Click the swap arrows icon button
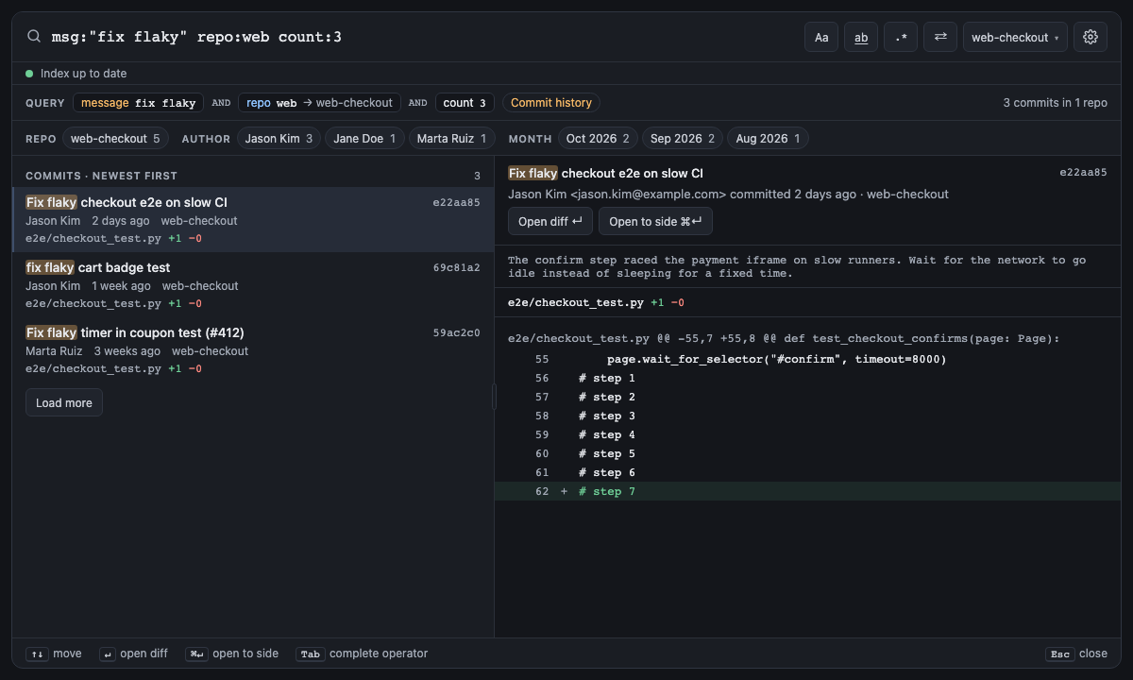Image resolution: width=1133 pixels, height=680 pixels. [x=940, y=37]
